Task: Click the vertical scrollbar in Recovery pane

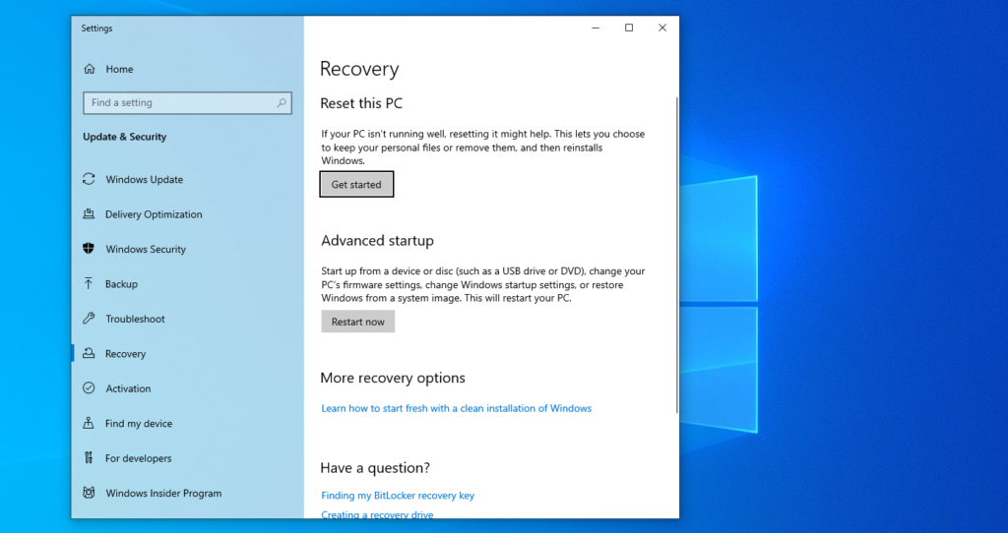Action: [675, 256]
